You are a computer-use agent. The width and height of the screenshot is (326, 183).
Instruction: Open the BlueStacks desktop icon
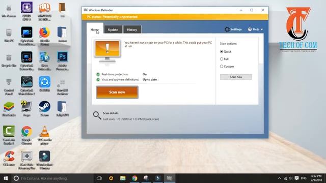(9, 108)
